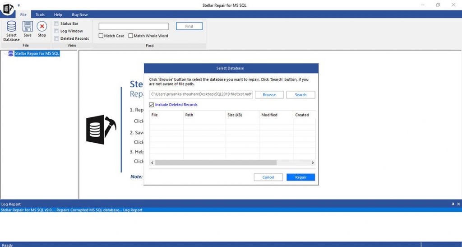Enable the Log Window checkbox
The width and height of the screenshot is (462, 247).
(x=56, y=31)
